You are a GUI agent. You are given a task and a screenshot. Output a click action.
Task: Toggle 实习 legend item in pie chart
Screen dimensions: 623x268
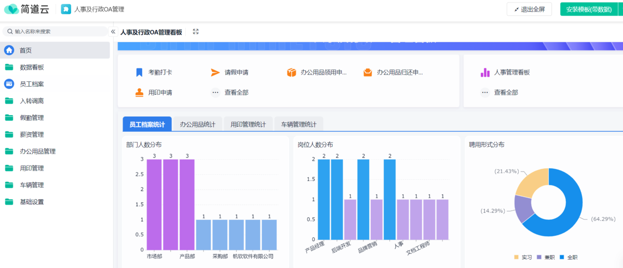[523, 257]
